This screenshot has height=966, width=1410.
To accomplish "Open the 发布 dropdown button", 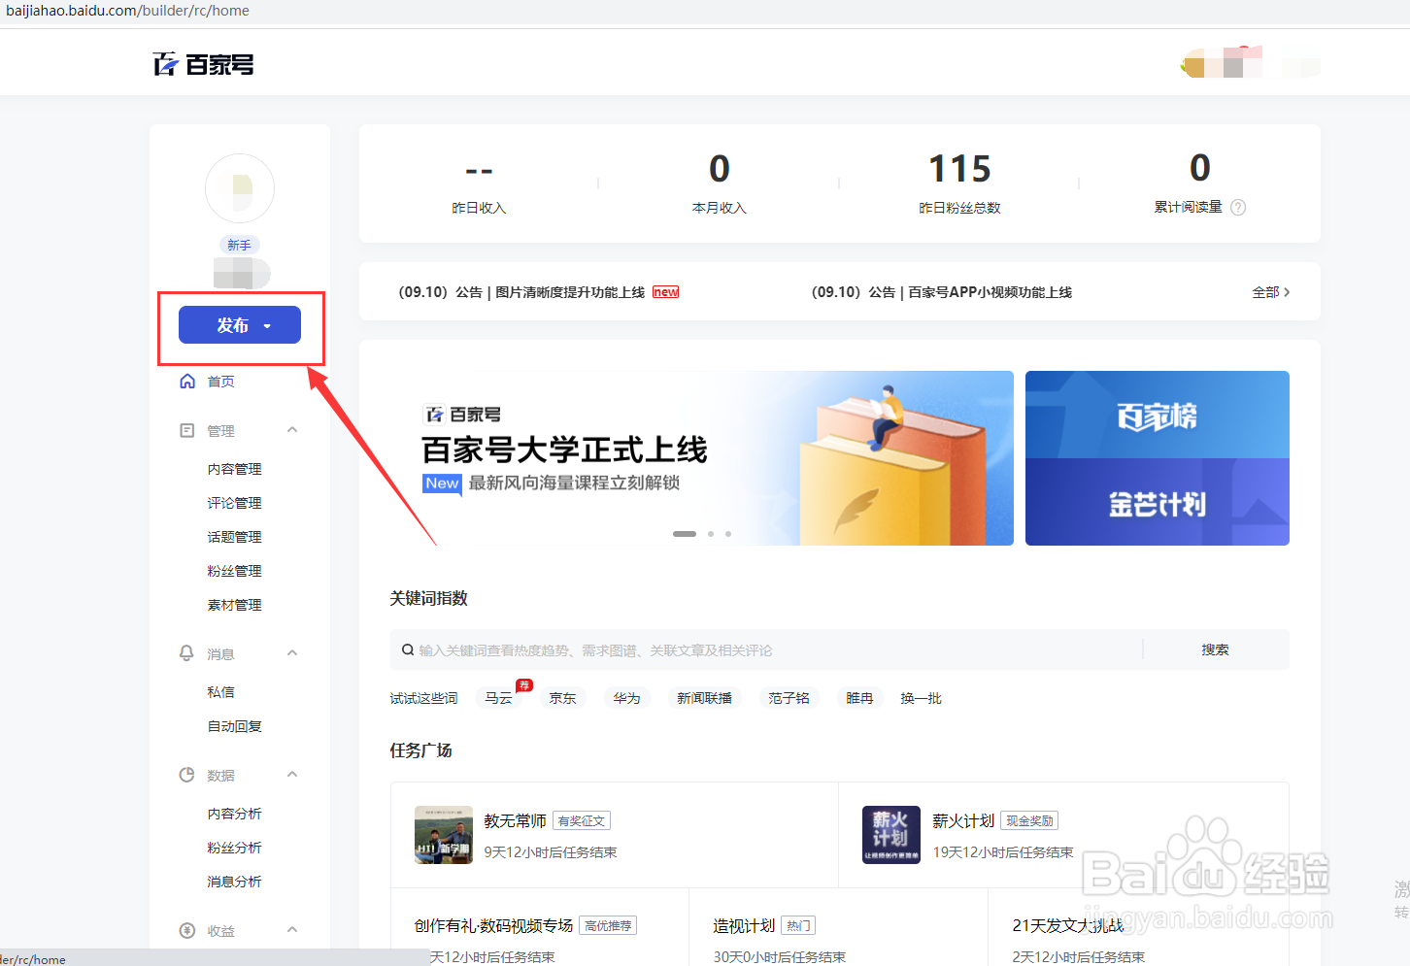I will [240, 325].
